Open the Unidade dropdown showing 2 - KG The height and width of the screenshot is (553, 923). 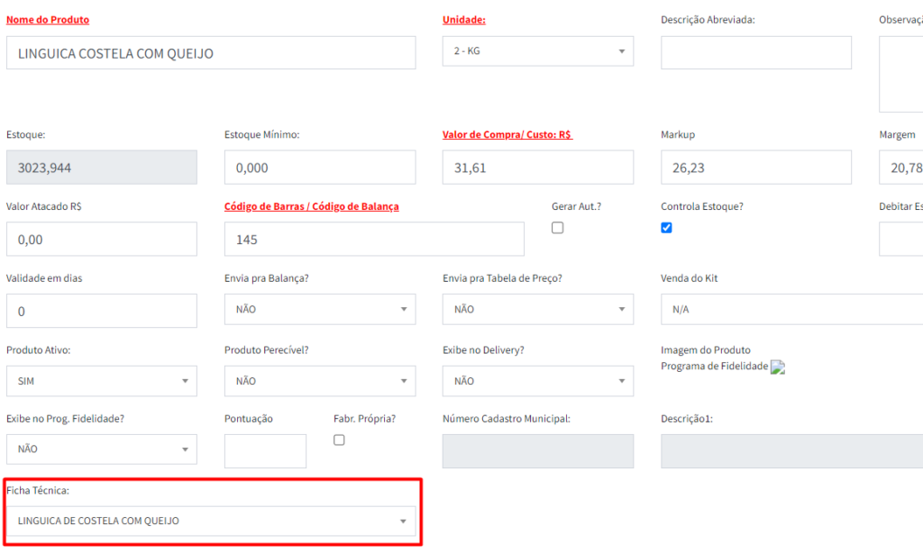tap(537, 51)
